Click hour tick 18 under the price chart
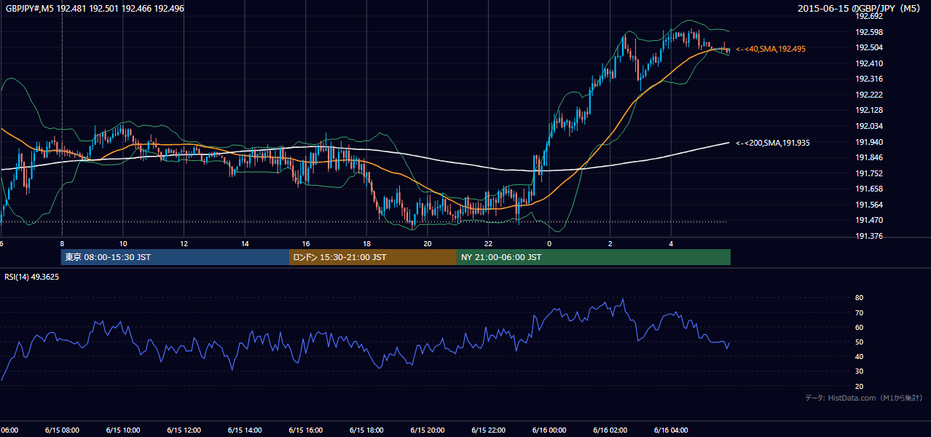The image size is (931, 437). [366, 243]
